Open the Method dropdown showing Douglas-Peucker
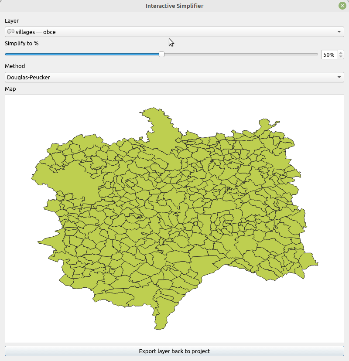Image resolution: width=349 pixels, height=361 pixels. click(x=174, y=77)
